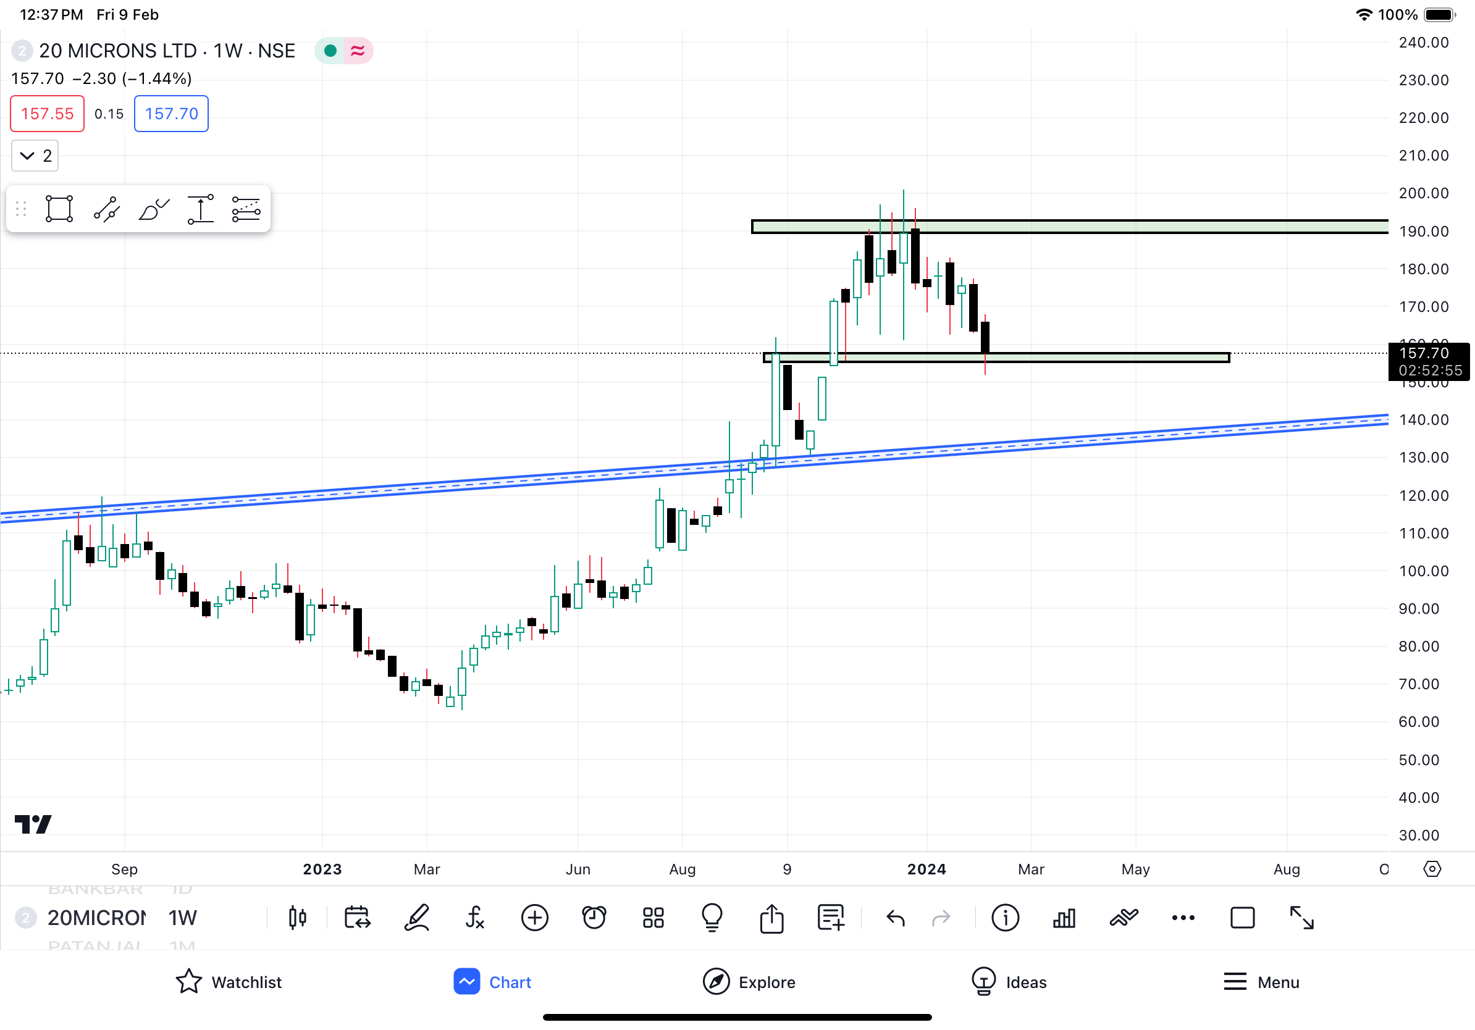Click the current price label 157.70 on axis
Screen dimensions: 1475x1030
pyautogui.click(x=1428, y=361)
